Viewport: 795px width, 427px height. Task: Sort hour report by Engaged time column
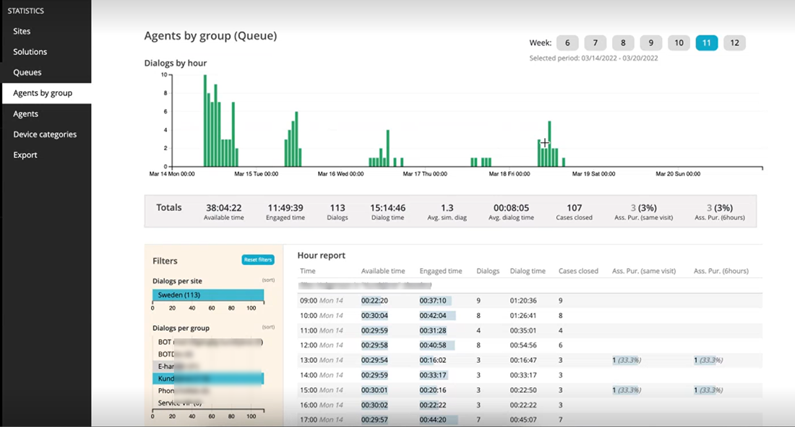[440, 271]
